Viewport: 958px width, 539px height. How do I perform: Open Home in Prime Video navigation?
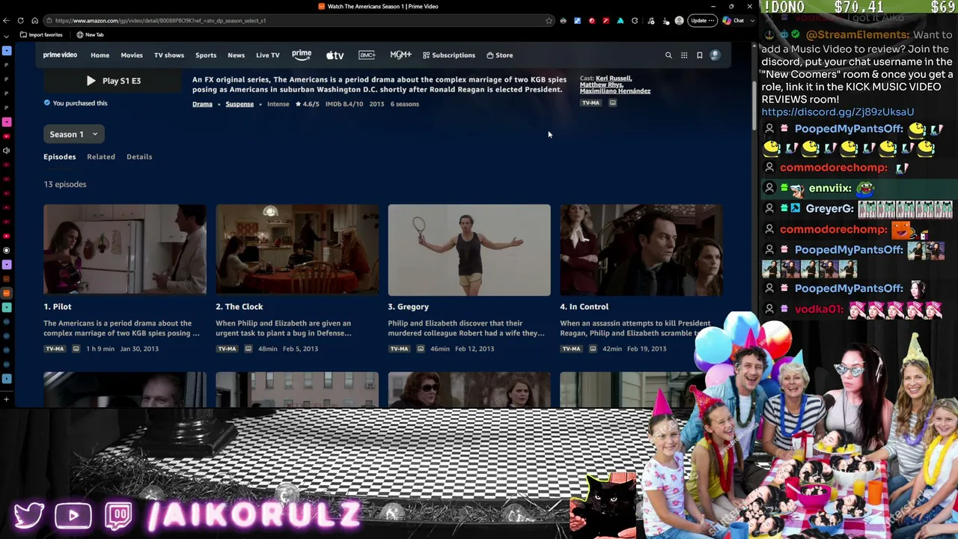[x=100, y=55]
